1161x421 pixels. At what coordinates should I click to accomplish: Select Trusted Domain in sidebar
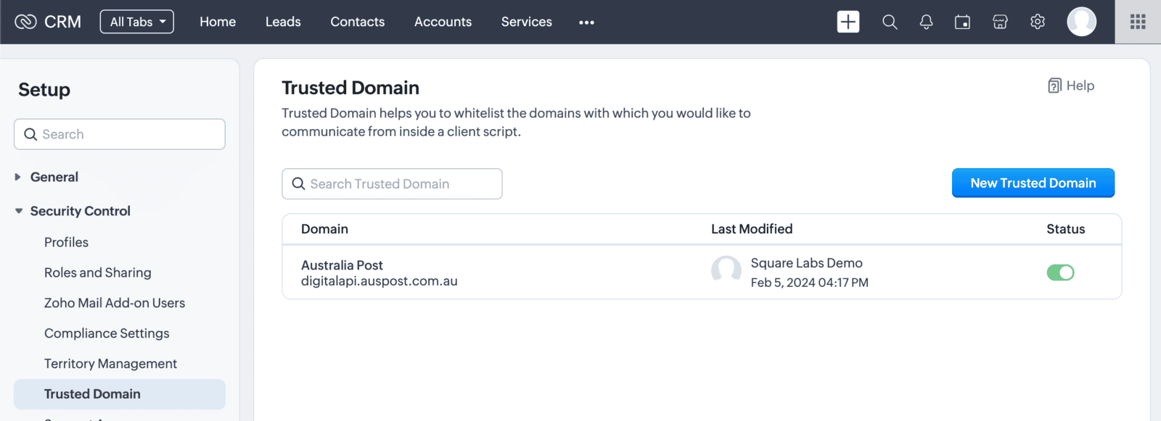pos(120,394)
